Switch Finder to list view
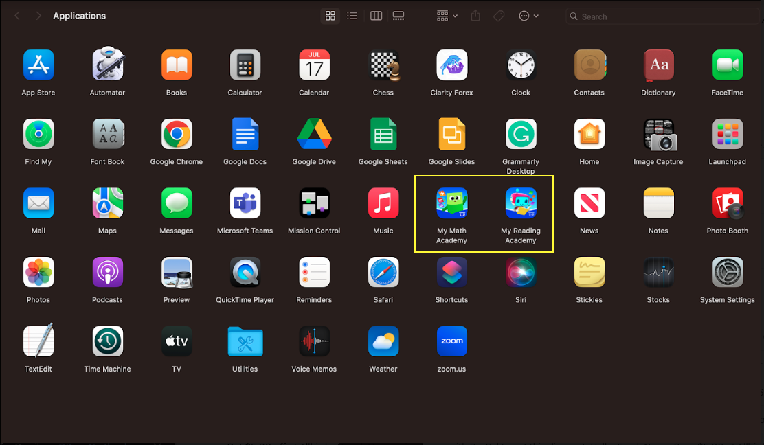The height and width of the screenshot is (445, 764). [x=352, y=16]
